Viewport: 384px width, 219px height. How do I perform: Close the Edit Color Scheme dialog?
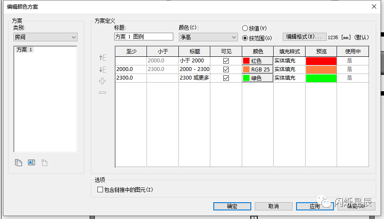pos(374,6)
